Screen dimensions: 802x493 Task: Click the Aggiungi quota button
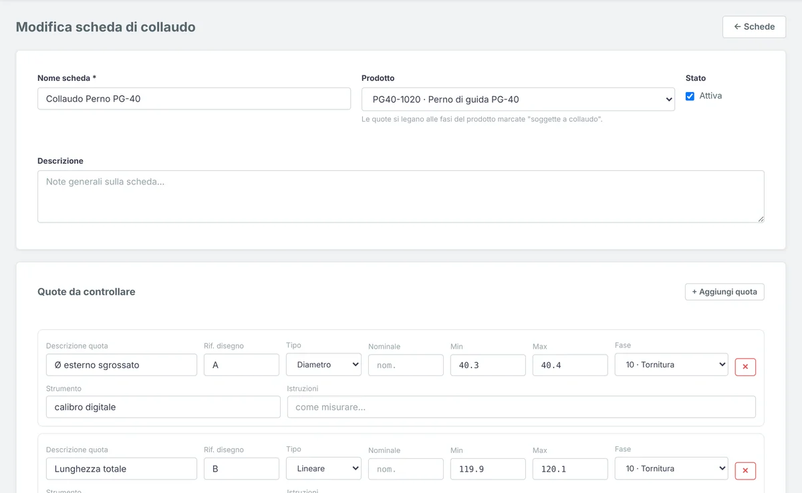point(724,292)
